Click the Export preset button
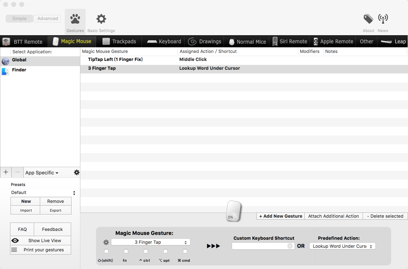 point(55,210)
